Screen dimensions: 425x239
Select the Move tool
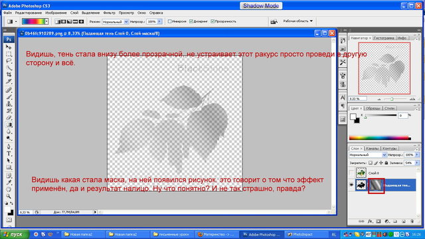[9, 47]
